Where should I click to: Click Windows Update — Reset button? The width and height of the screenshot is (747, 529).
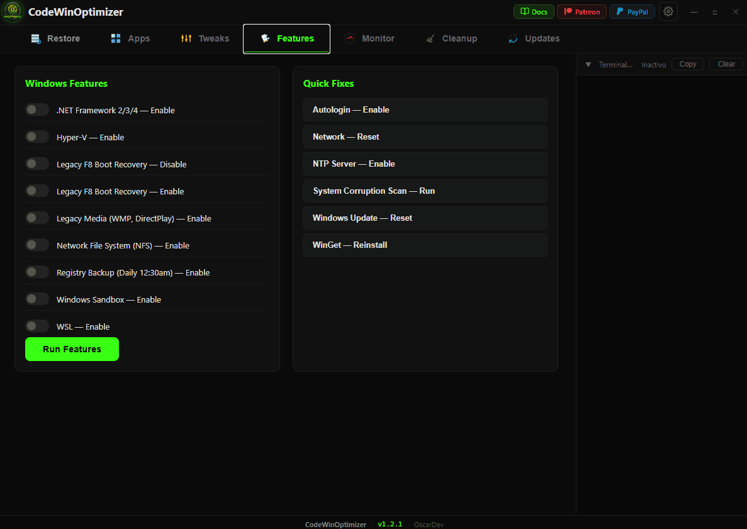coord(425,218)
